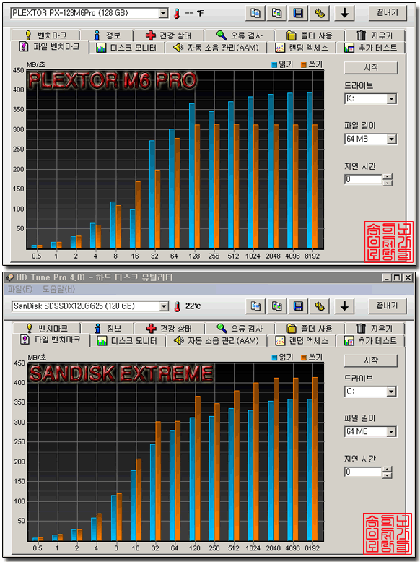Switch to 폴더 사용 tab in SanDisk window
Image resolution: width=420 pixels, height=562 pixels.
pos(310,328)
